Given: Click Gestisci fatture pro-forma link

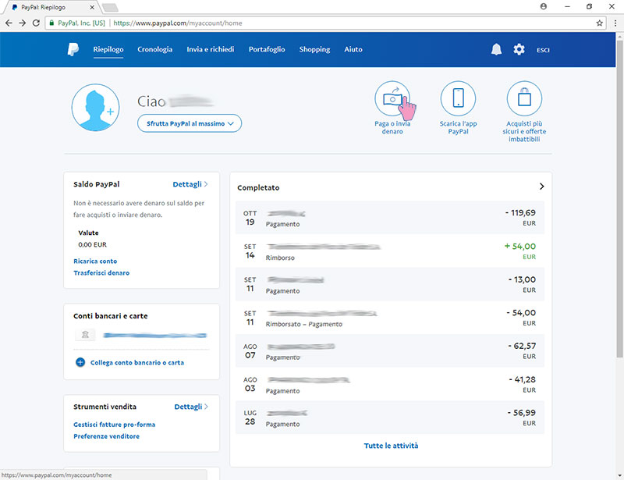Looking at the screenshot, I should point(114,425).
